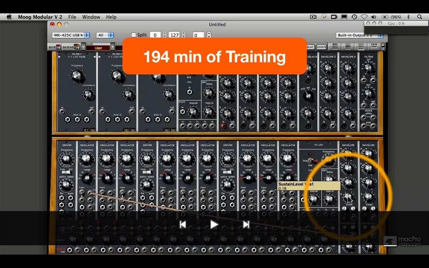The height and width of the screenshot is (268, 429).
Task: Click the upper LFO PWM "in" jack
Action: point(183,112)
